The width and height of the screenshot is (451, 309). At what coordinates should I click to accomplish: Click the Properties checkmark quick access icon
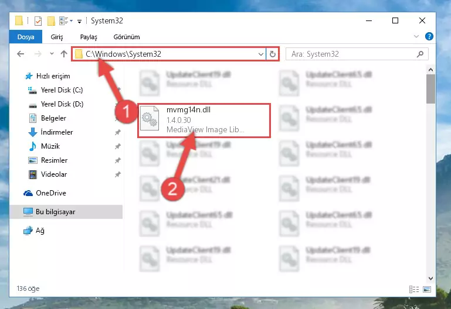click(x=38, y=21)
